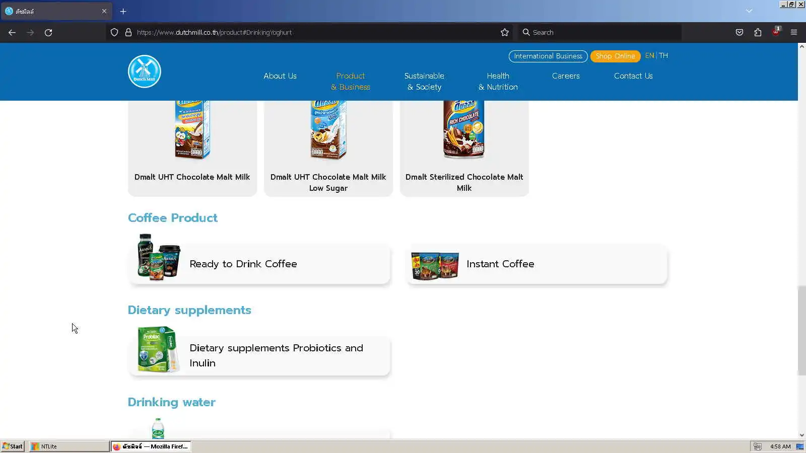Click the 'Dmalt UHT Chocolate Malt Milk Low Sugar' name
Viewport: 806px width, 453px height.
pos(328,183)
